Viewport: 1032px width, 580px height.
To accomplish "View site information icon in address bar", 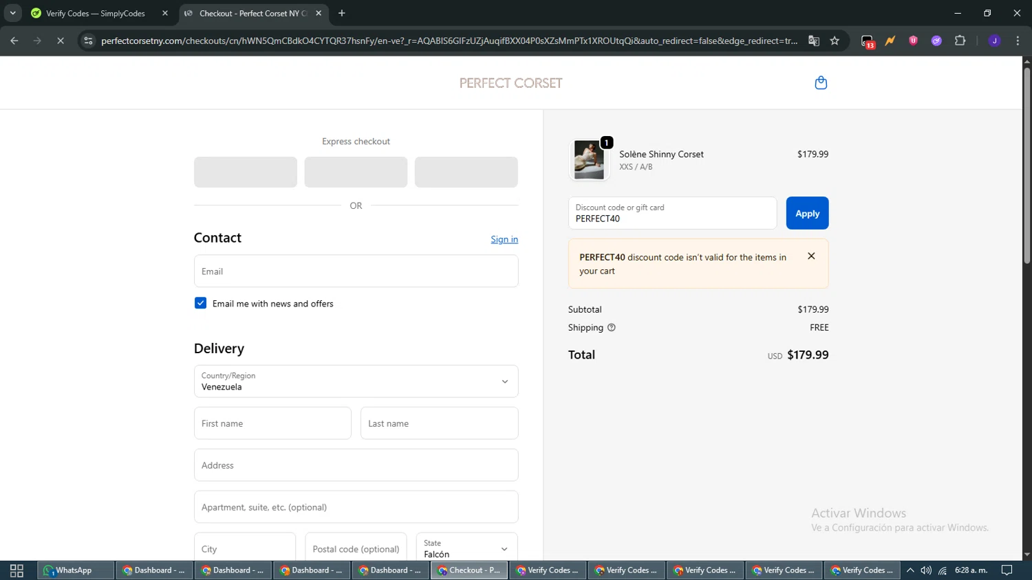I will click(x=88, y=41).
